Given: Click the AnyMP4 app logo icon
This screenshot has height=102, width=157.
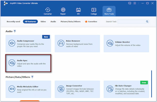Looking at the screenshot, I should click(6, 3).
